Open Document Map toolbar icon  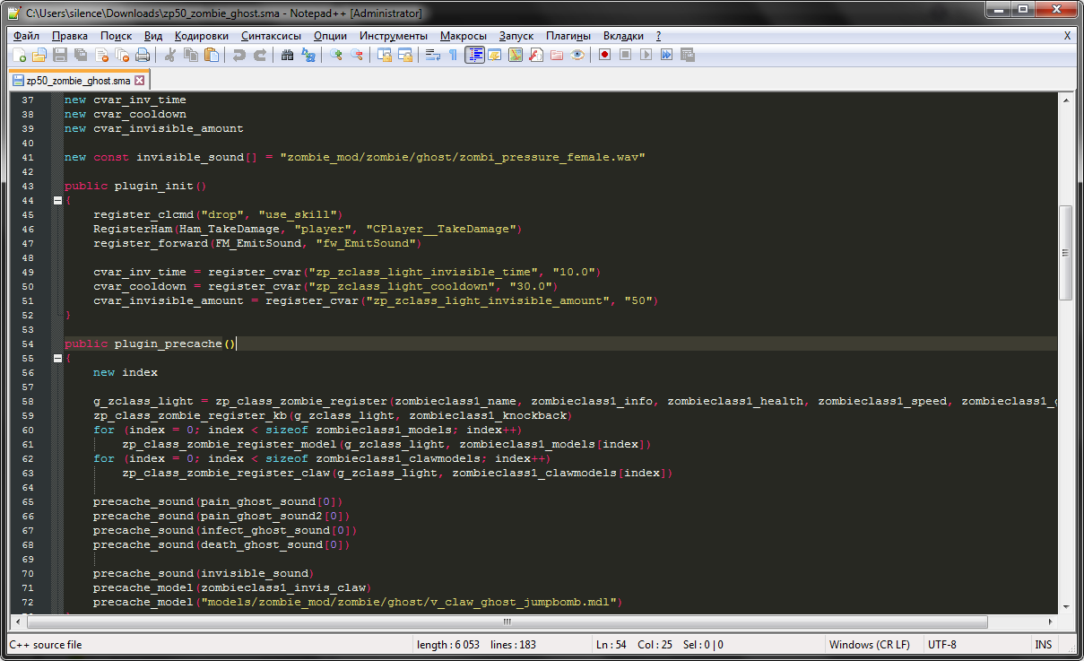tap(516, 55)
